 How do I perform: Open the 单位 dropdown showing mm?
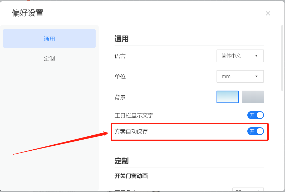coord(240,76)
